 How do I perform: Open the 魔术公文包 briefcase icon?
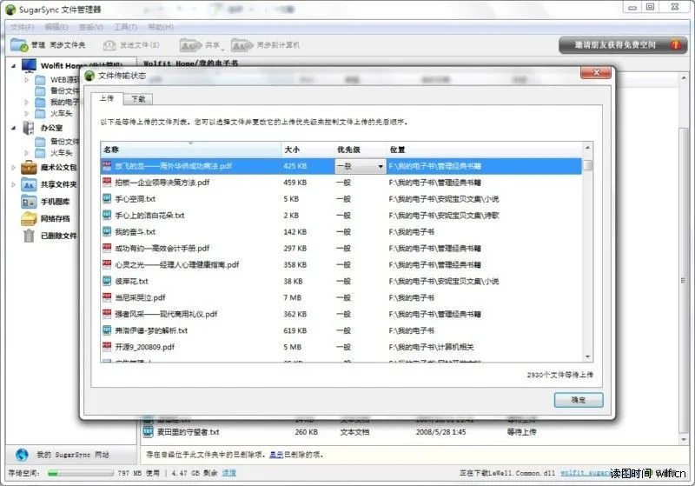point(29,168)
